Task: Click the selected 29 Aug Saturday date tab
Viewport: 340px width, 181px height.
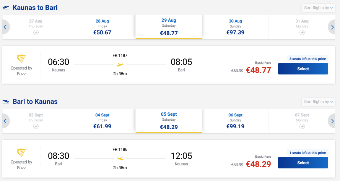Action: pyautogui.click(x=169, y=27)
